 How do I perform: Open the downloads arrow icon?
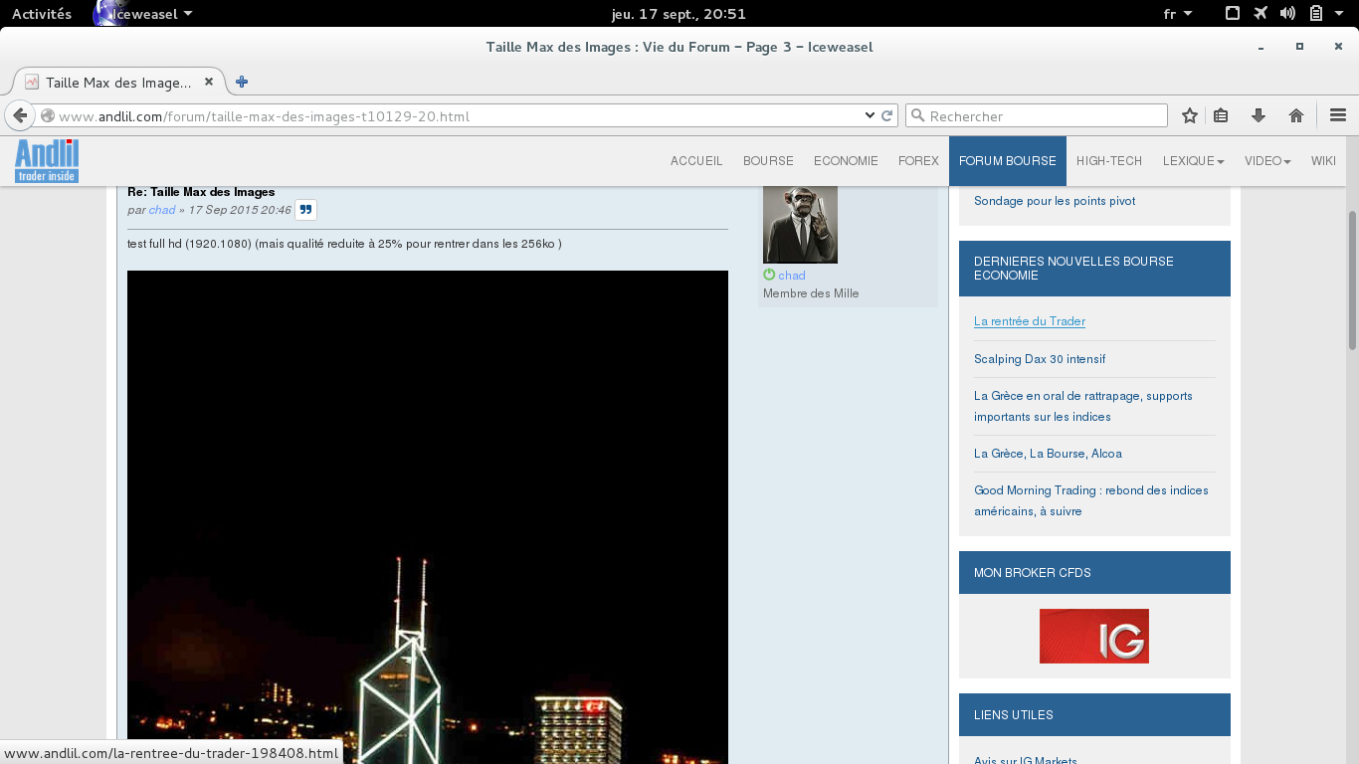[1259, 115]
